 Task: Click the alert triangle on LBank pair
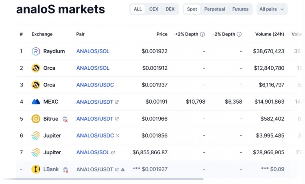point(123,169)
